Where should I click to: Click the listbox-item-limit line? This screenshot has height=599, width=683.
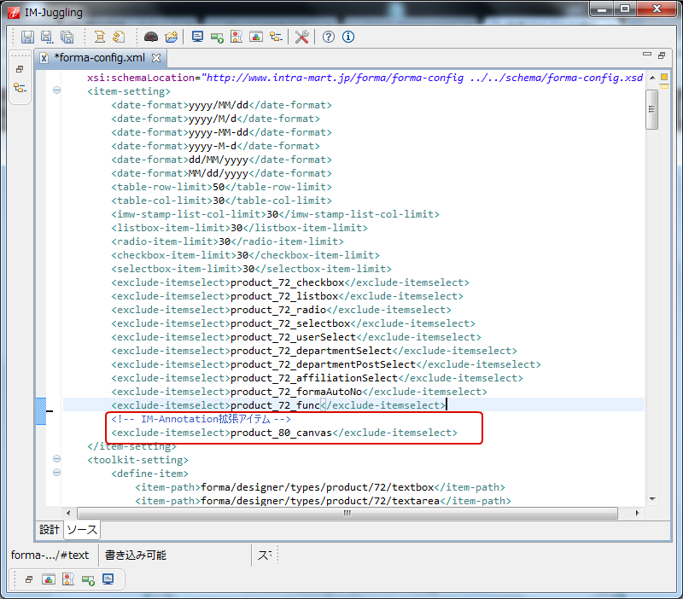[240, 228]
